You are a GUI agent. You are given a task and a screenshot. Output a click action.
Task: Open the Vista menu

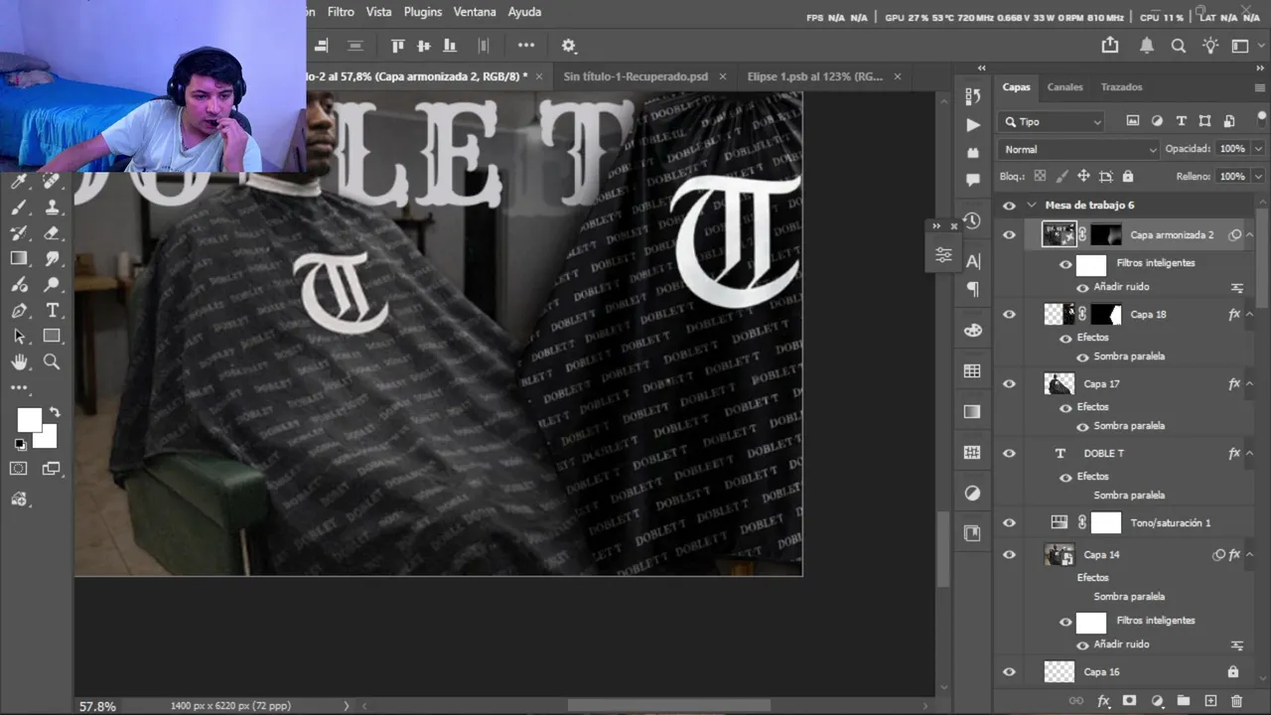click(x=378, y=12)
